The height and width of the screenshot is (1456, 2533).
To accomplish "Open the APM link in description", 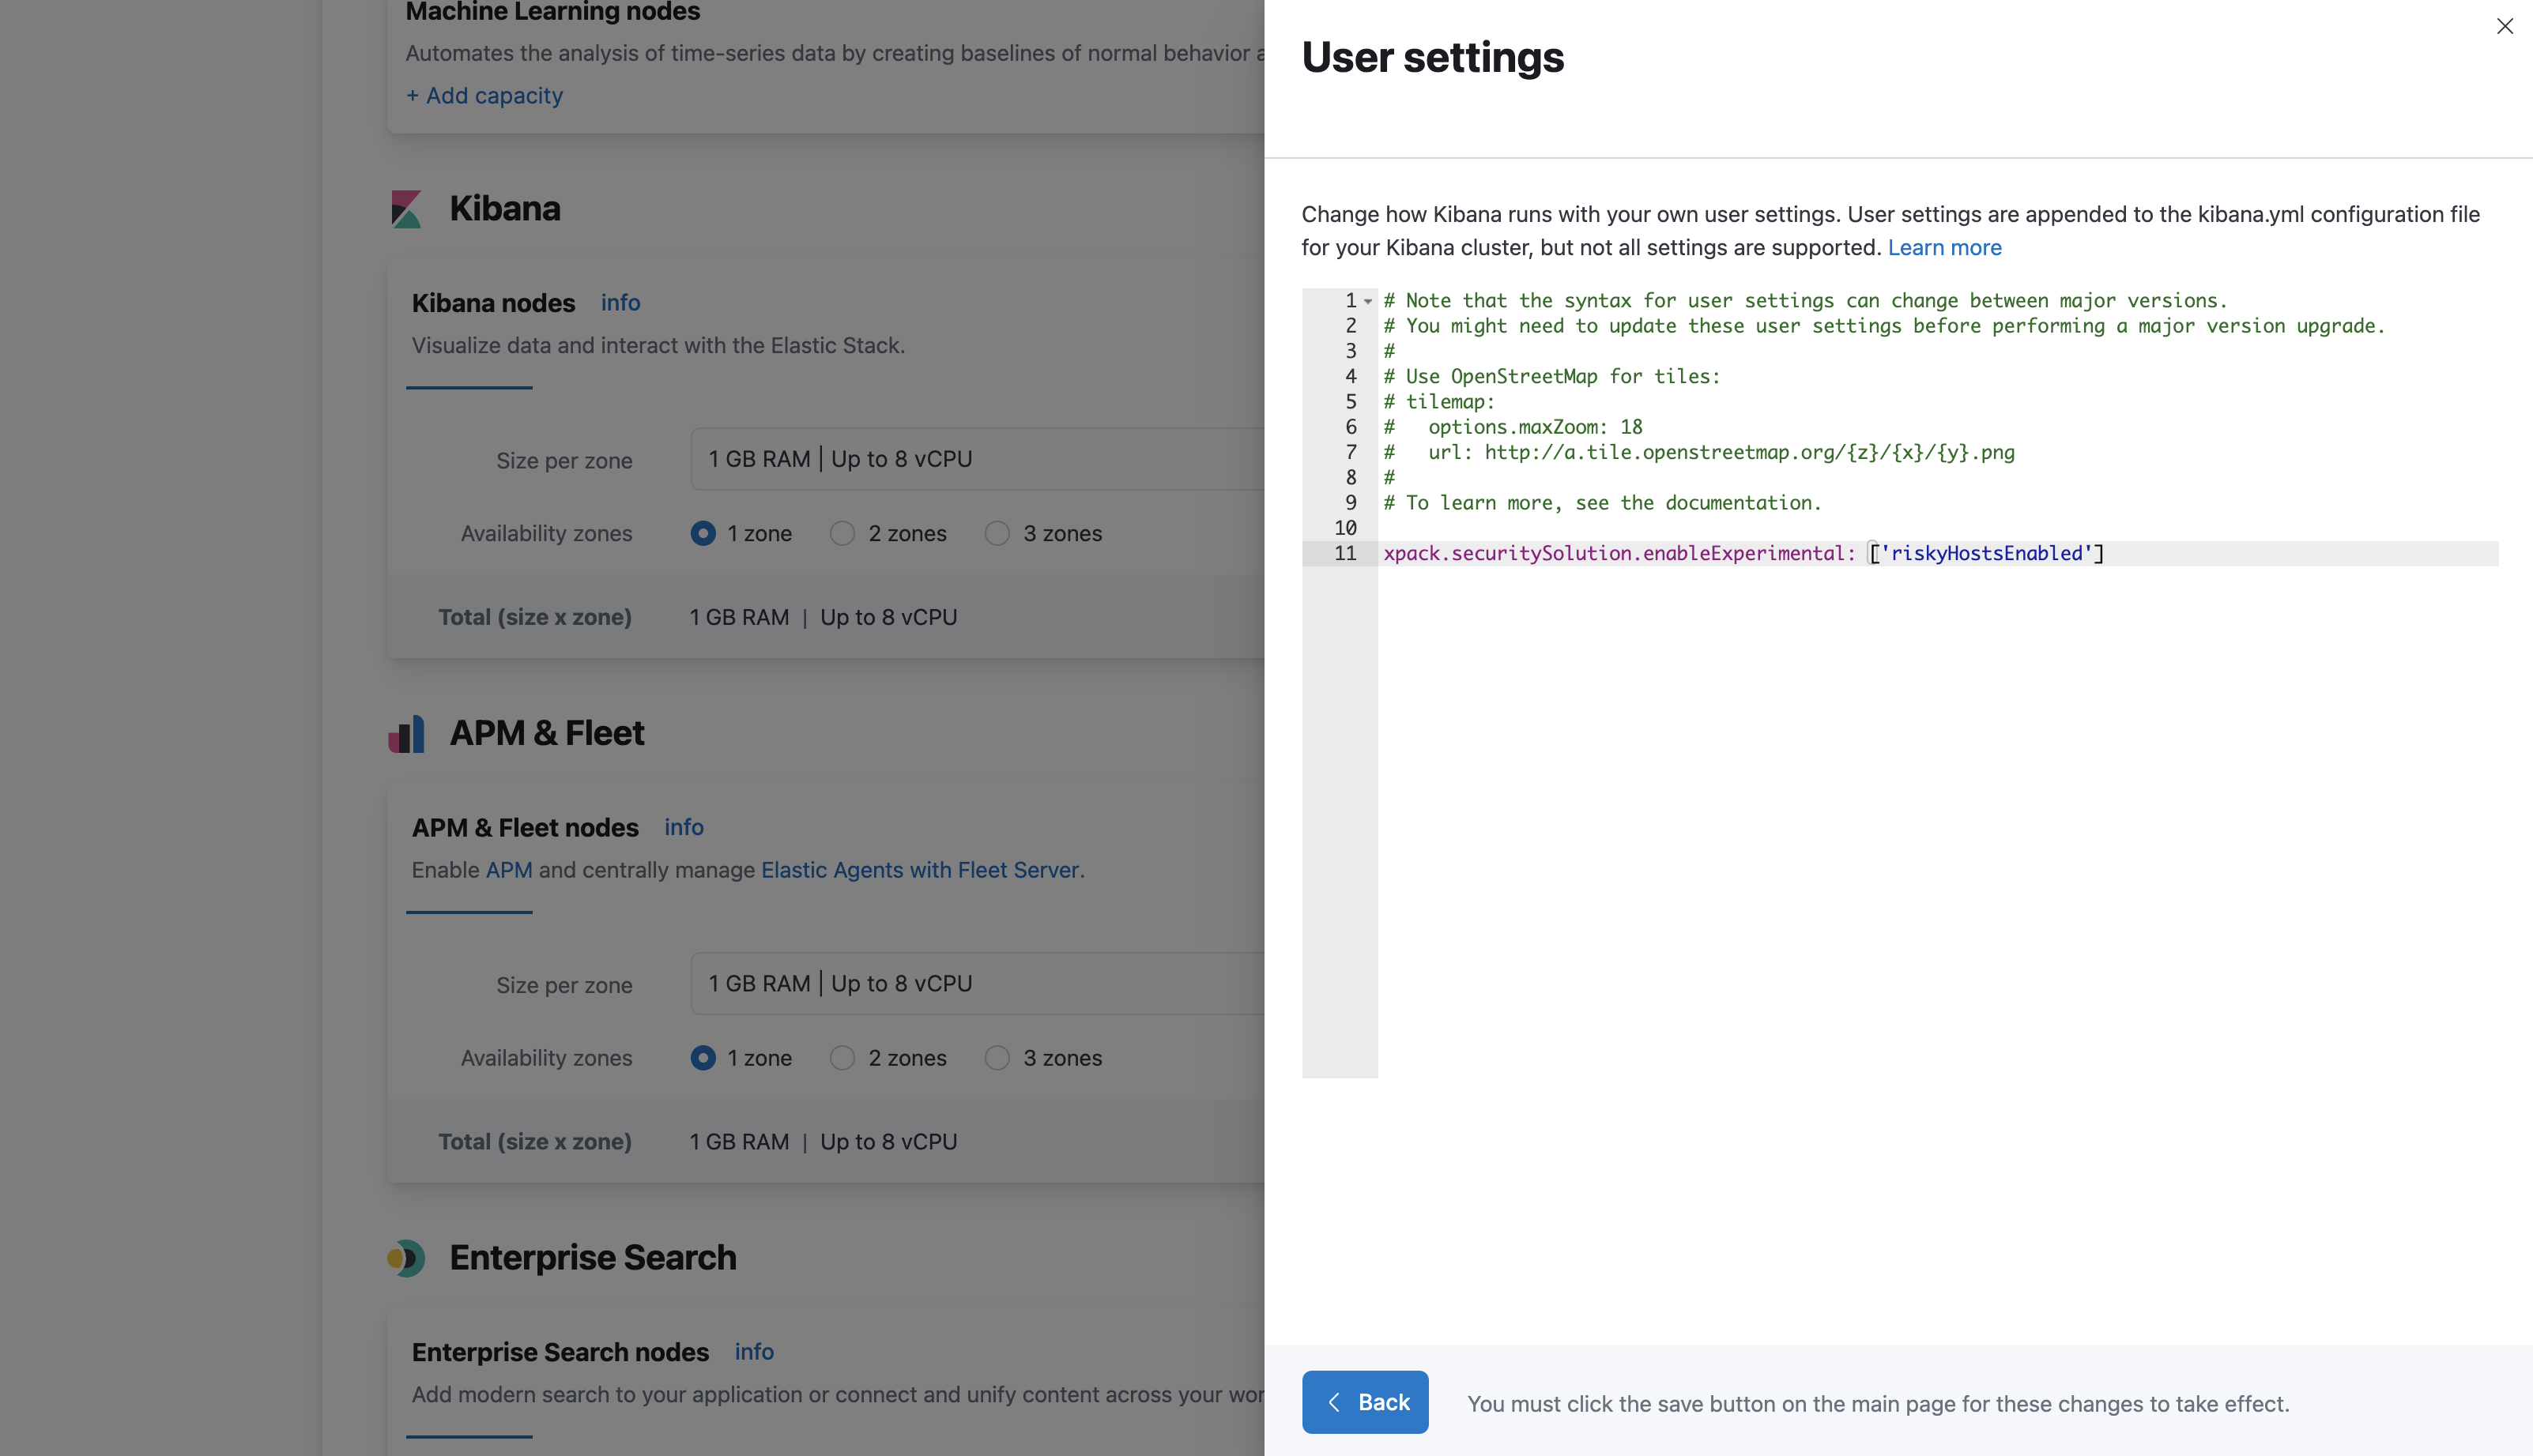I will click(509, 870).
